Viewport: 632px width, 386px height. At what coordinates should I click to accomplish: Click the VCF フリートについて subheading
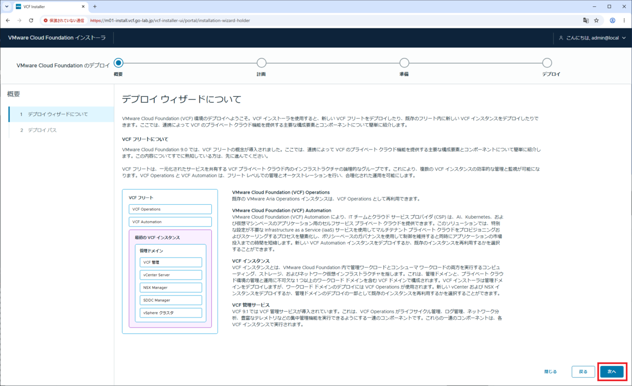point(145,140)
